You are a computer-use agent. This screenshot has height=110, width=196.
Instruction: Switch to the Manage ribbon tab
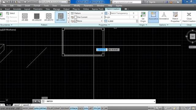(x=56, y=9)
